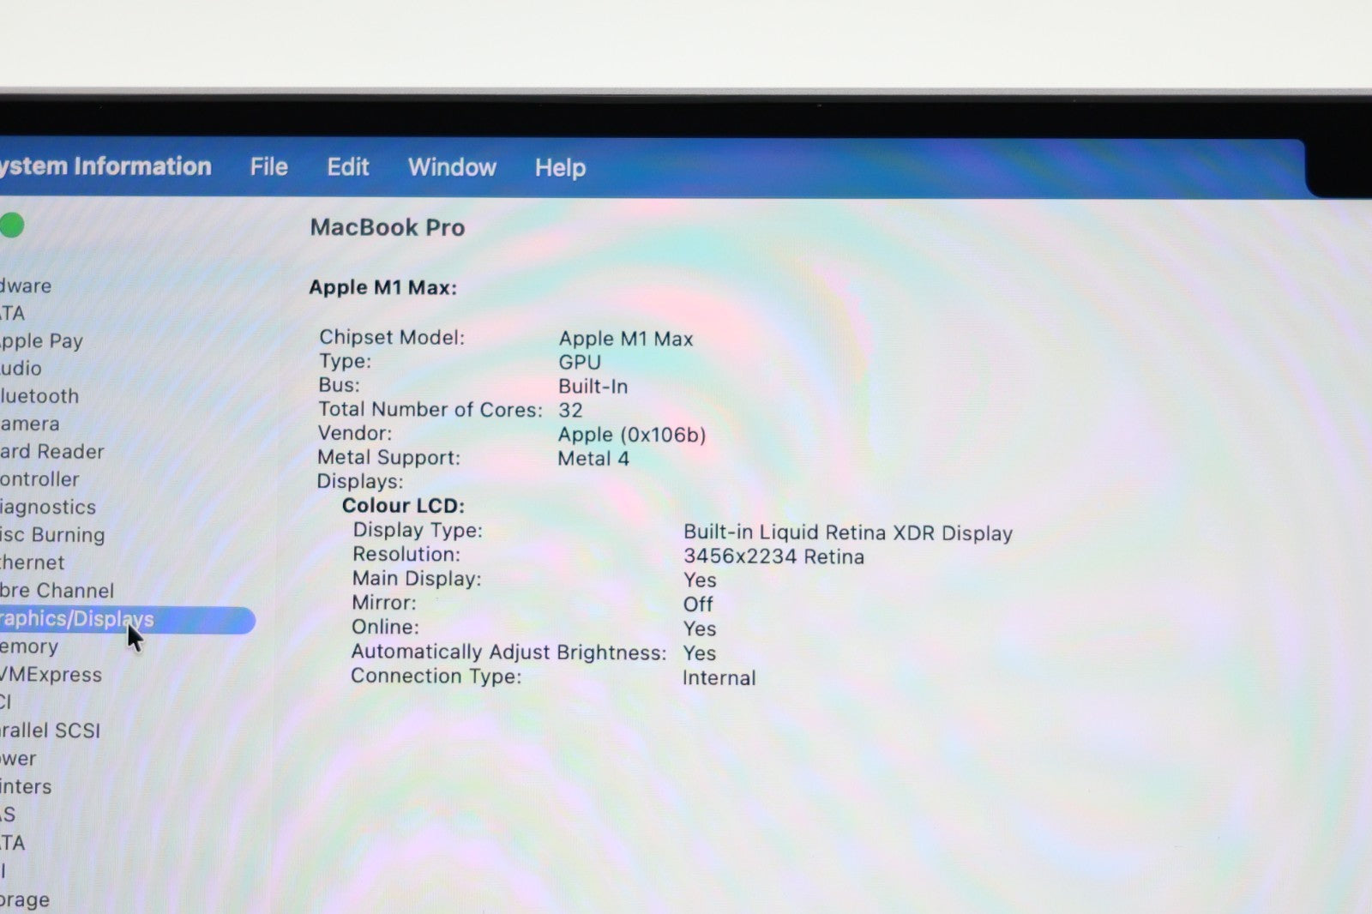Viewport: 1372px width, 914px height.
Task: Select Ethernet in the sidebar
Action: pos(32,562)
